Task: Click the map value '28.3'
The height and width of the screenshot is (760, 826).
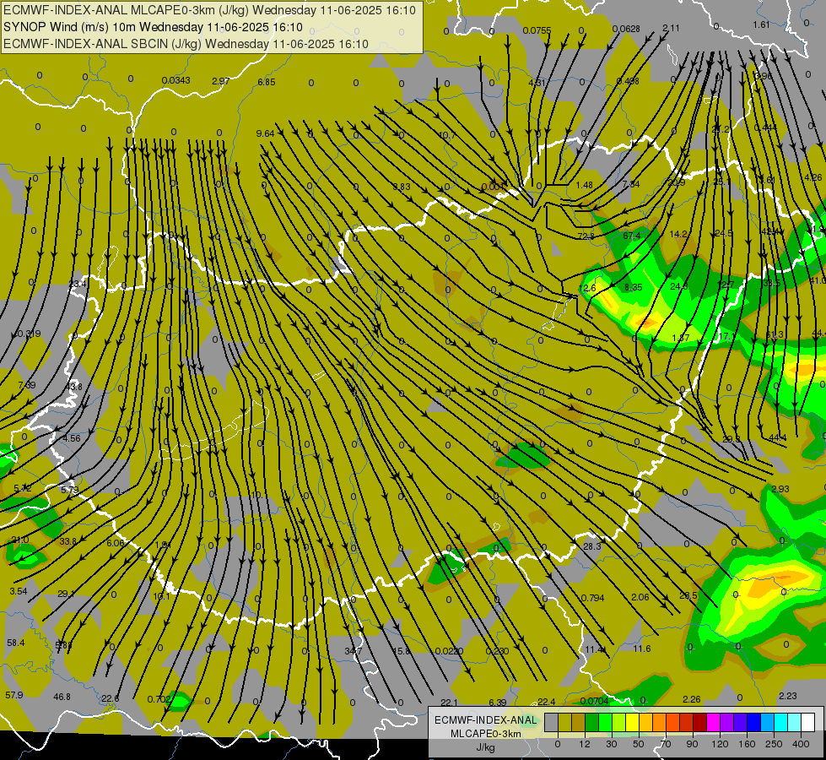Action: [592, 546]
